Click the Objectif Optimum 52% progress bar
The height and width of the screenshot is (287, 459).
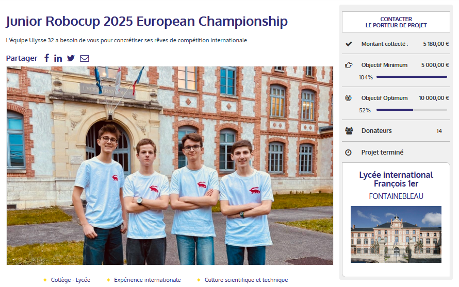click(412, 110)
